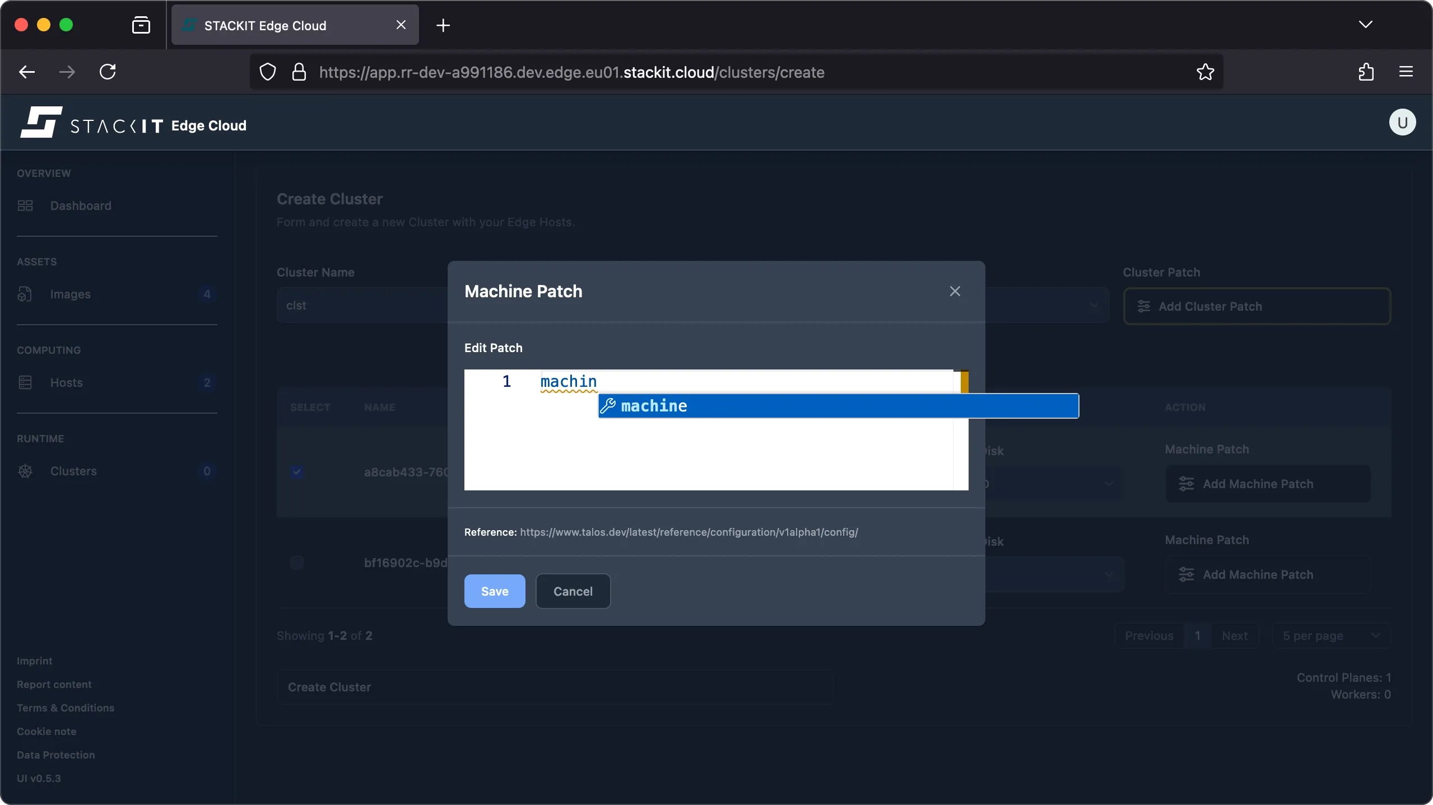1433x805 pixels.
Task: Select the machine autocomplete suggestion
Action: coord(655,406)
